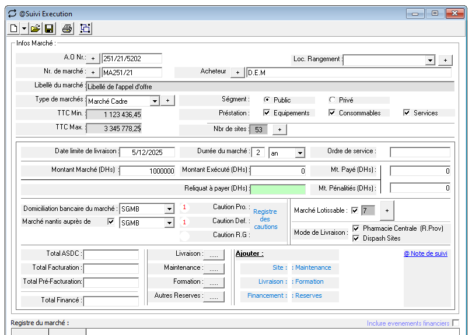
Task: Open dropdown arrow next to New icon
Action: coord(24,28)
